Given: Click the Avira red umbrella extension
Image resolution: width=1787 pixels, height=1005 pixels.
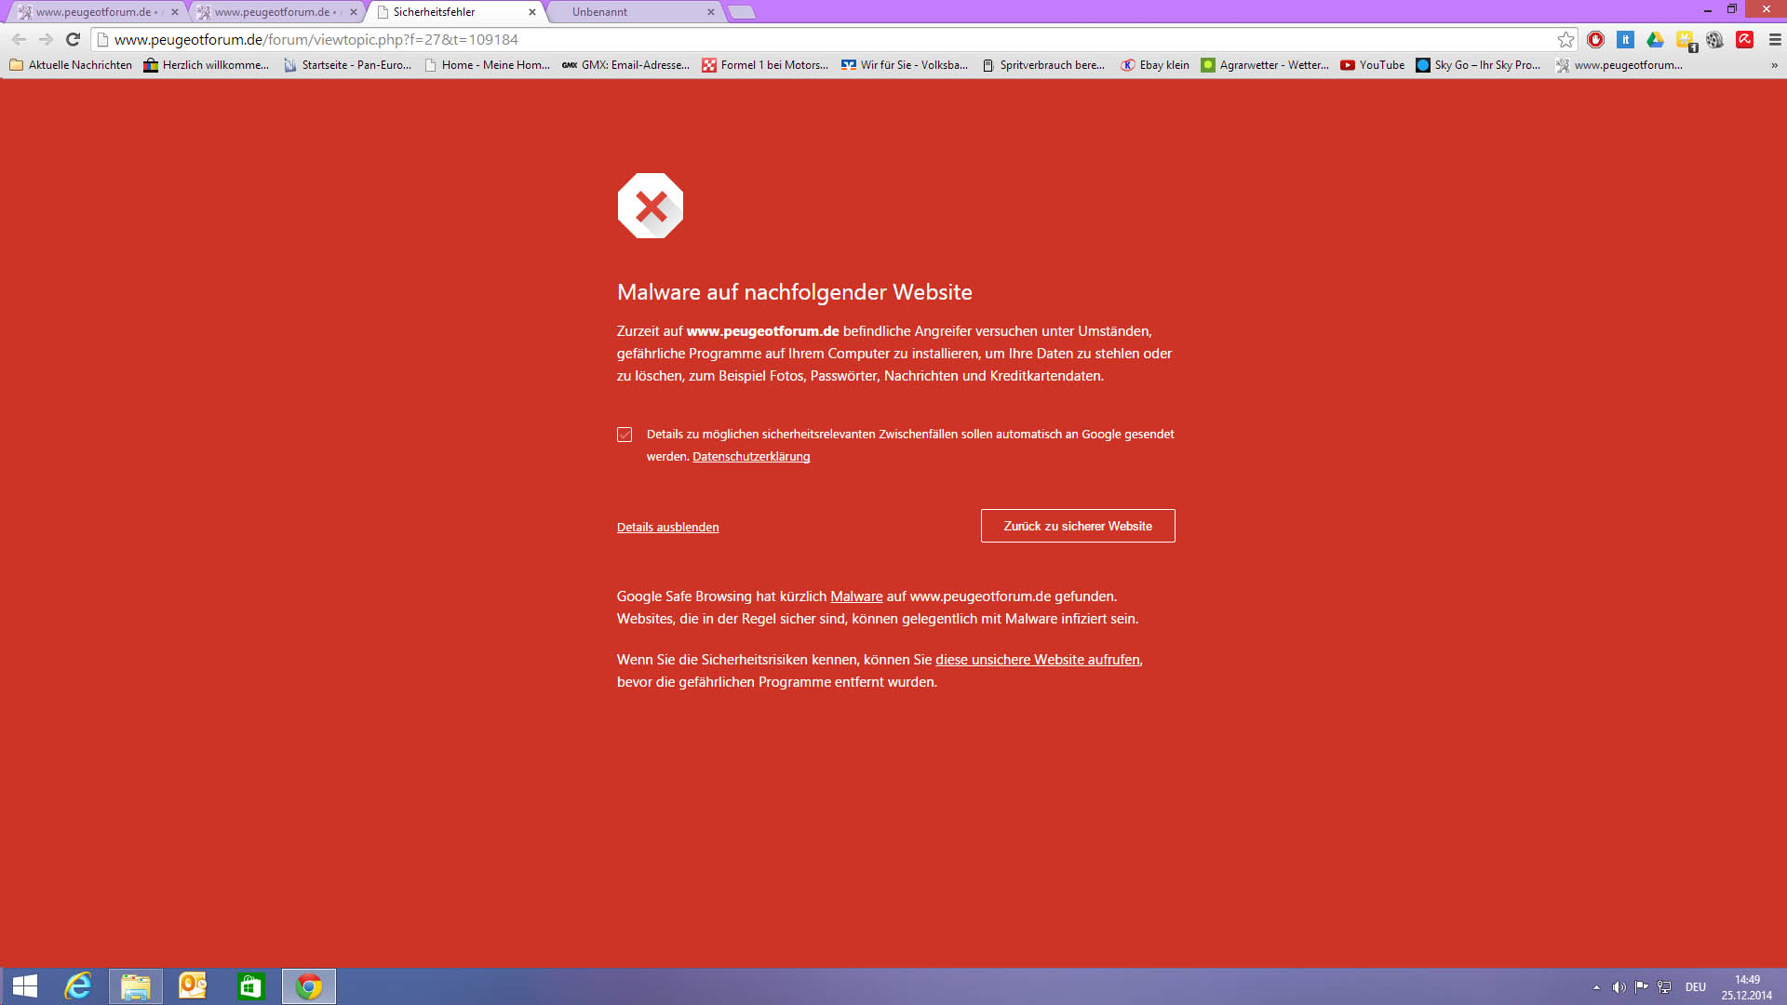Looking at the screenshot, I should coord(1745,39).
